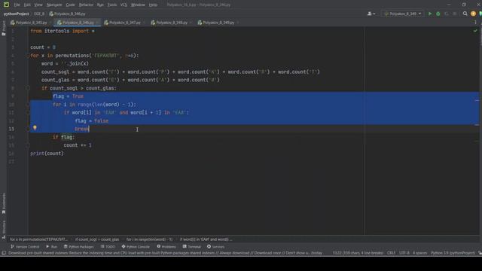The height and width of the screenshot is (271, 482).
Task: Open the Python Packages tool window
Action: click(x=78, y=246)
